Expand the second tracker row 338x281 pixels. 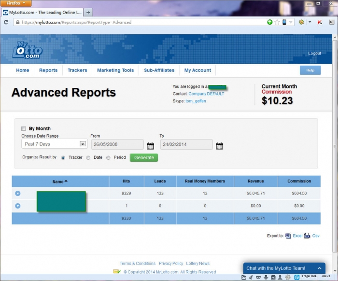coord(18,206)
